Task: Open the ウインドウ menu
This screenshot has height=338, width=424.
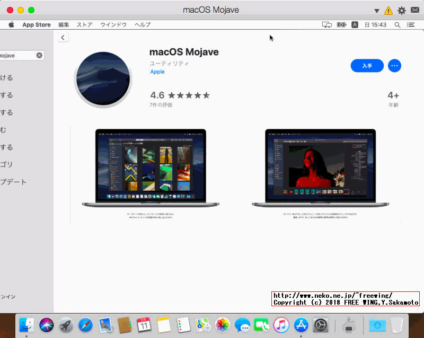Action: point(114,24)
